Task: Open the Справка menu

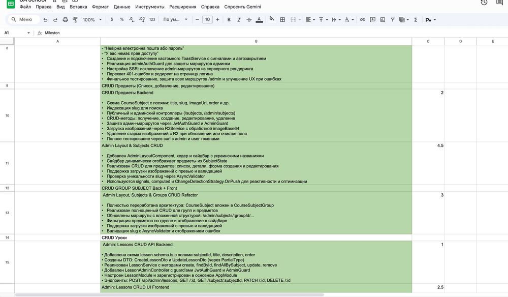Action: tap(210, 7)
